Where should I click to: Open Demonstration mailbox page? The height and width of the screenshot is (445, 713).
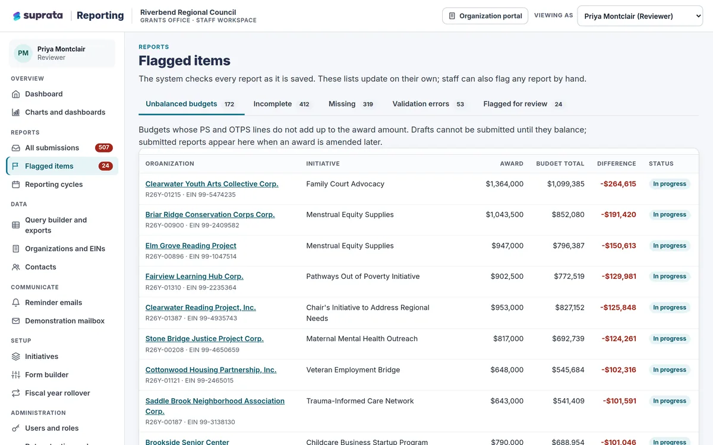(62, 321)
